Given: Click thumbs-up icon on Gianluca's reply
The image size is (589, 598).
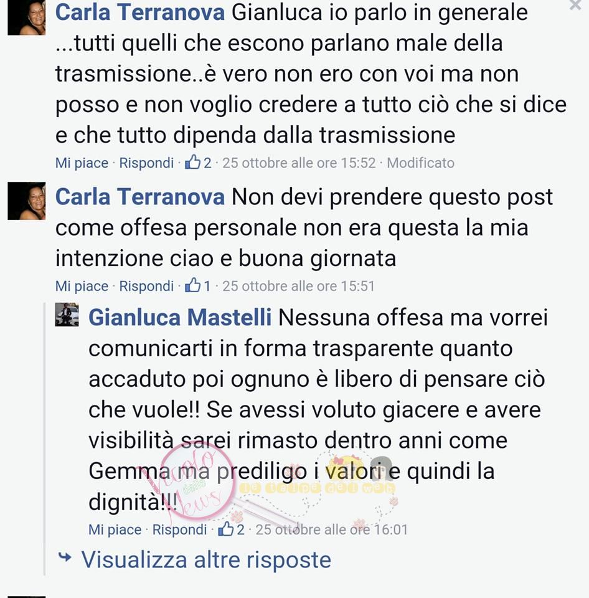Looking at the screenshot, I should coord(225,529).
